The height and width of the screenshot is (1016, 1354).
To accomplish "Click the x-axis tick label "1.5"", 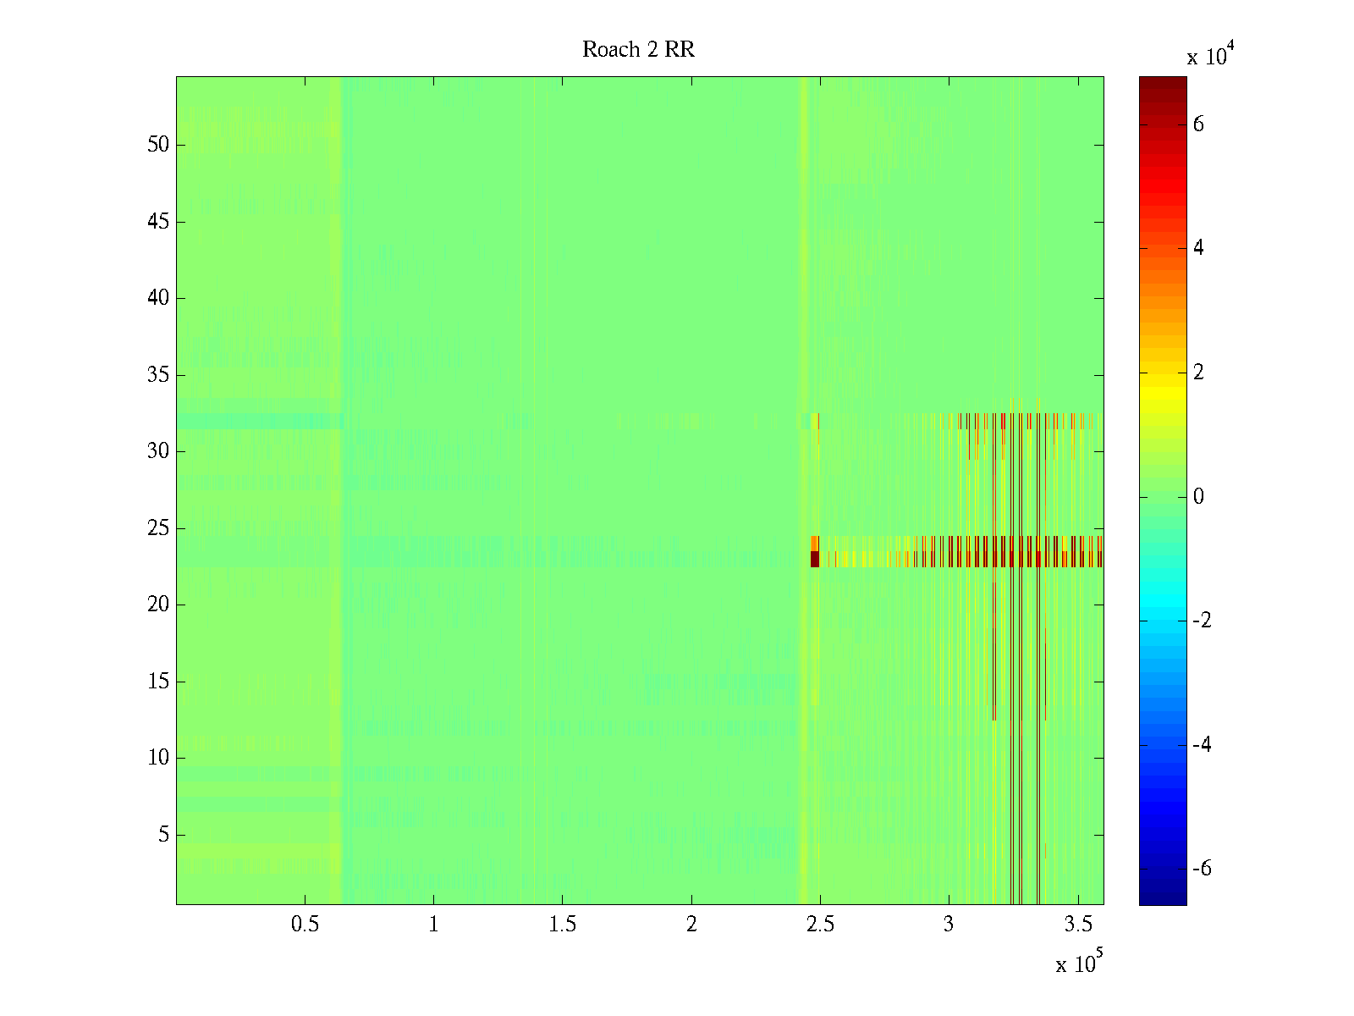I will point(562,925).
